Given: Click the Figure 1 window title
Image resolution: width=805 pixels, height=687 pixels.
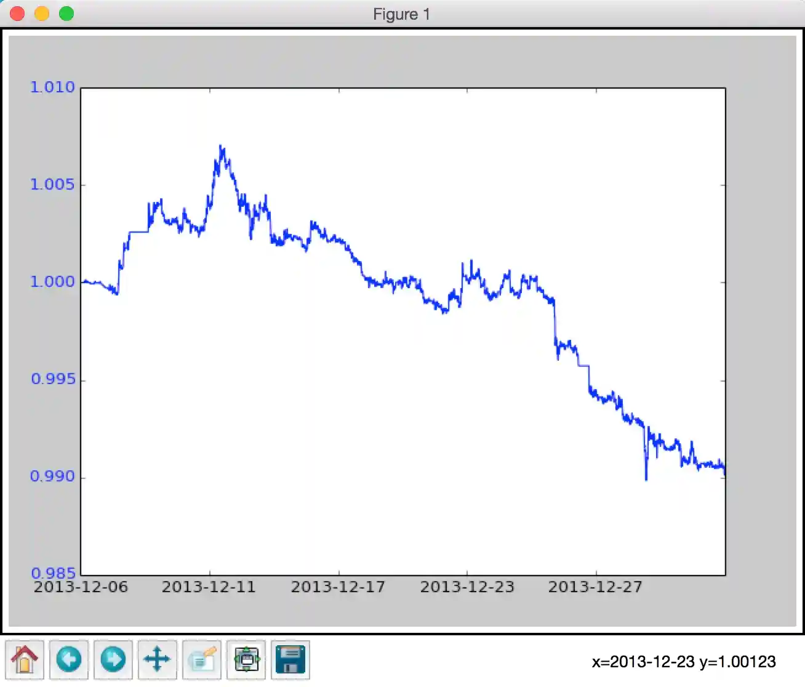Looking at the screenshot, I should (402, 14).
